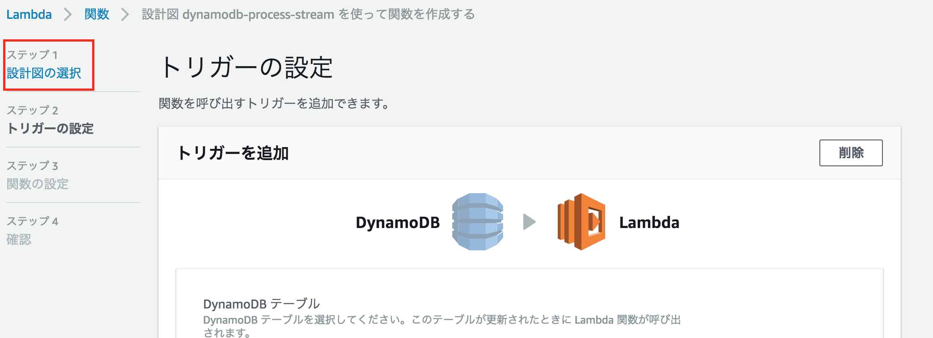Select step 4 確認 in sidebar
Image resolution: width=933 pixels, height=338 pixels.
[19, 239]
